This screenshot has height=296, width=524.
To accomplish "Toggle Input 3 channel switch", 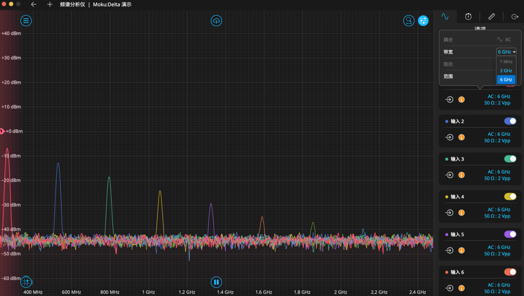I will click(x=510, y=159).
